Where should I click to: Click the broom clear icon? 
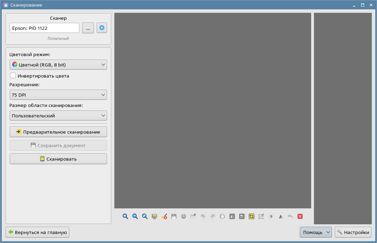[164, 216]
